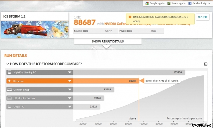The width and height of the screenshot is (213, 128).
Task: Click the Ultralight notebook laptop icon
Action: point(10,98)
